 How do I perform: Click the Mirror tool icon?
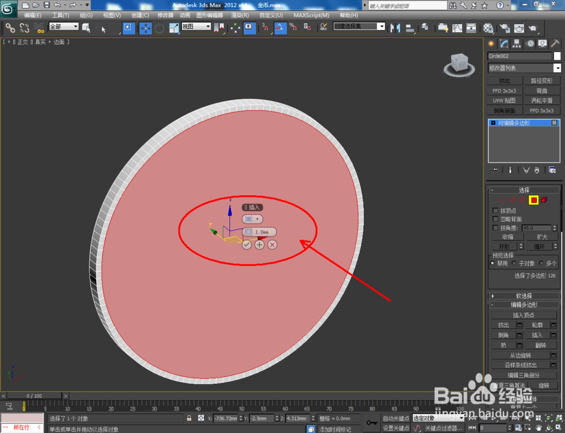(395, 28)
